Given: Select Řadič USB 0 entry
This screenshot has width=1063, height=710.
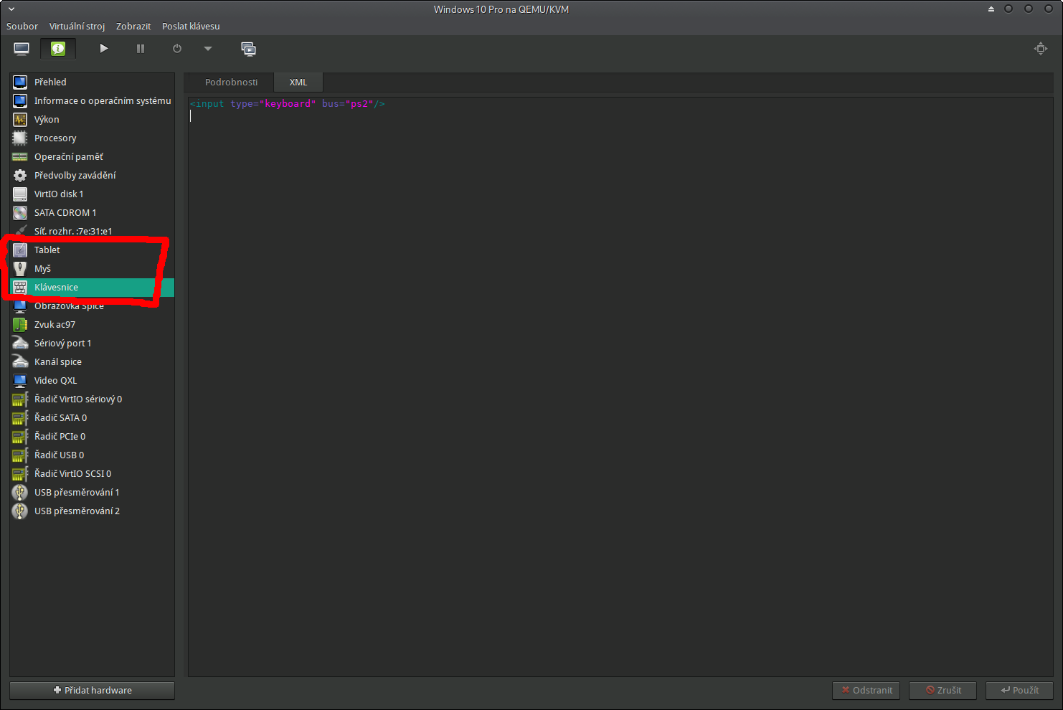Looking at the screenshot, I should (x=92, y=455).
